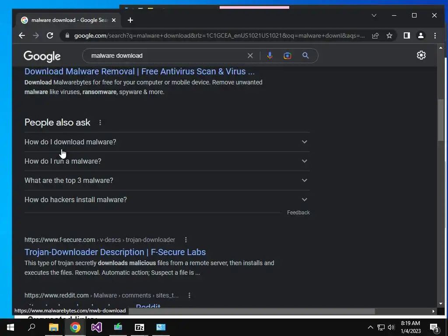The width and height of the screenshot is (448, 336).
Task: Reload the Google search page
Action: click(x=50, y=35)
